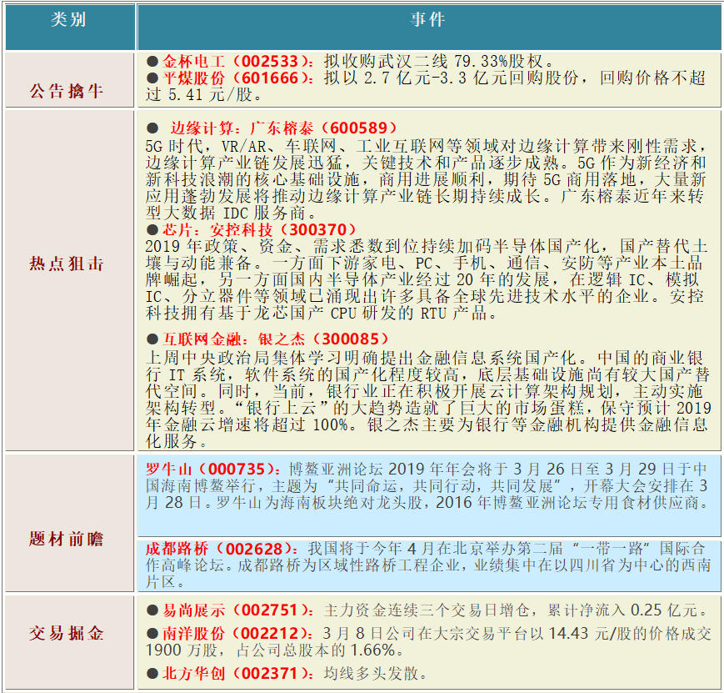
Task: Click heading 边缘计算:广东榕泰(600589)
Action: 283,128
